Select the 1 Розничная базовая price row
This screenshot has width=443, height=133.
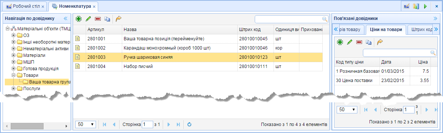(x=382, y=71)
